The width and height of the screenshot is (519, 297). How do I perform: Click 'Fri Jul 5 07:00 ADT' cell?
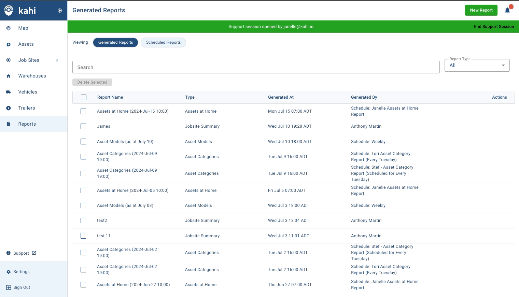point(287,190)
